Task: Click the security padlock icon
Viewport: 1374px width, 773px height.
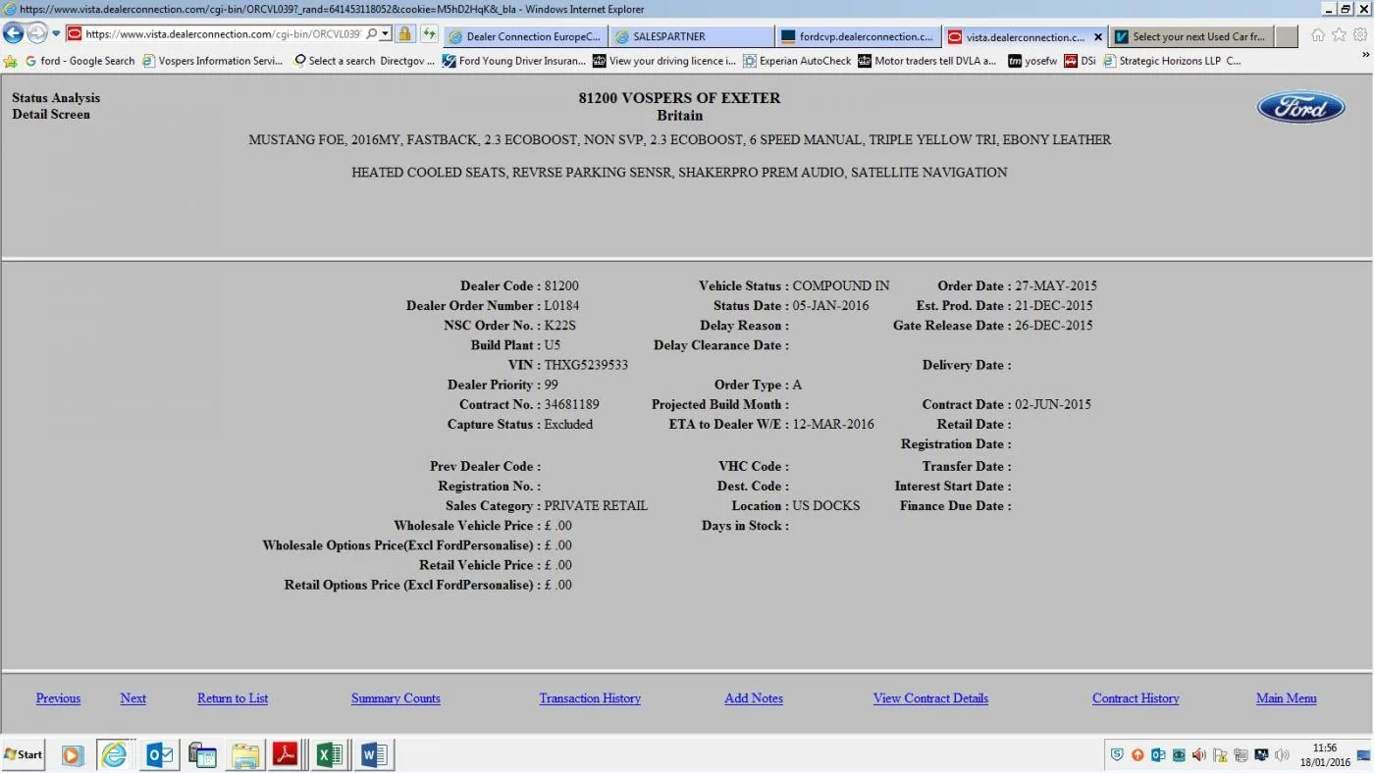Action: point(405,33)
